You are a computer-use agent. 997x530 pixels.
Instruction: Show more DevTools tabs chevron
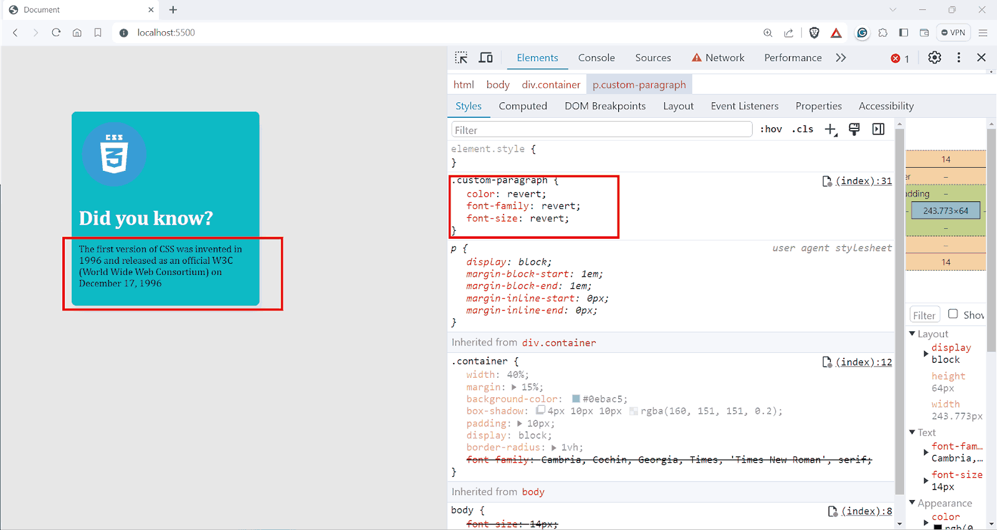[841, 57]
